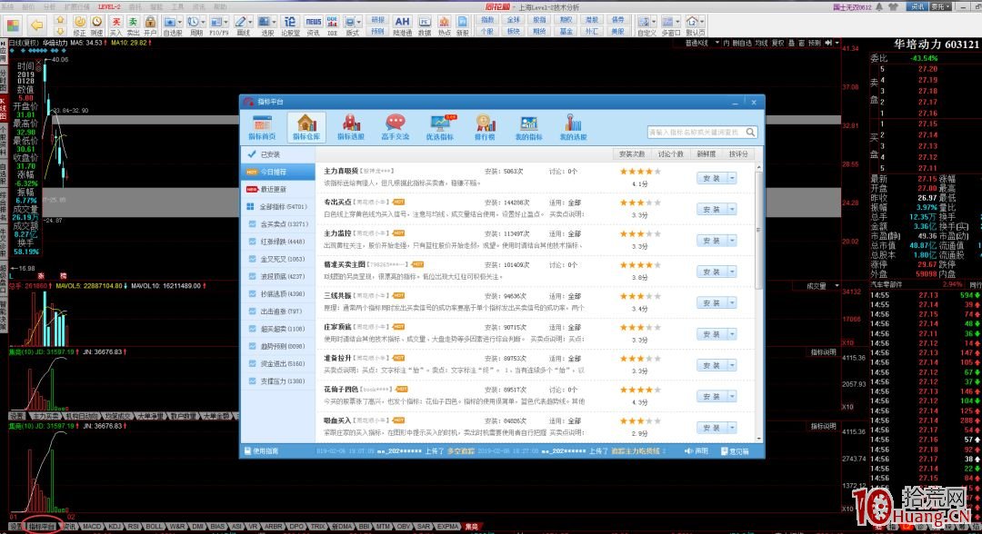The height and width of the screenshot is (534, 982).
Task: Click the 卖出 sell icon in the toolbar
Action: point(133,25)
